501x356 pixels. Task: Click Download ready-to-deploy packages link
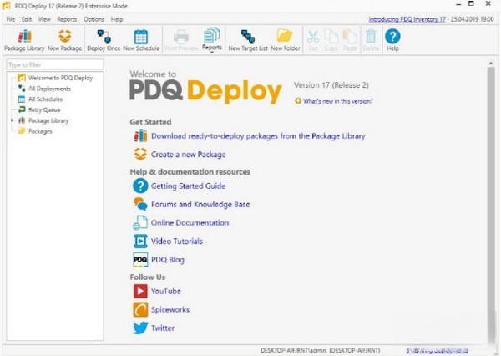click(x=258, y=136)
